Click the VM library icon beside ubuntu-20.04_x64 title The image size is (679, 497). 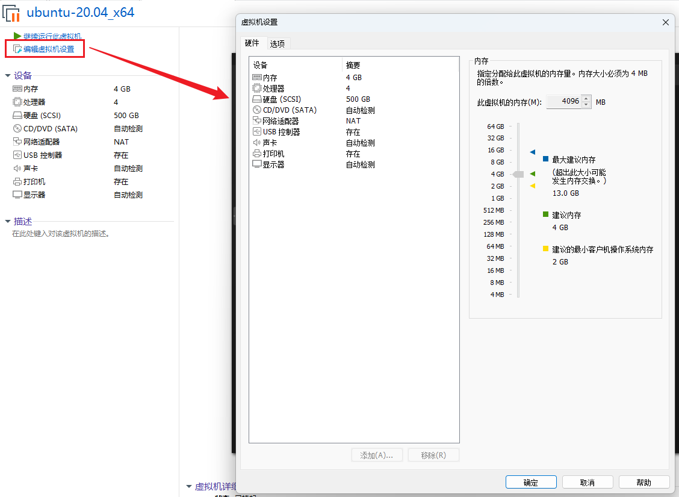(11, 13)
